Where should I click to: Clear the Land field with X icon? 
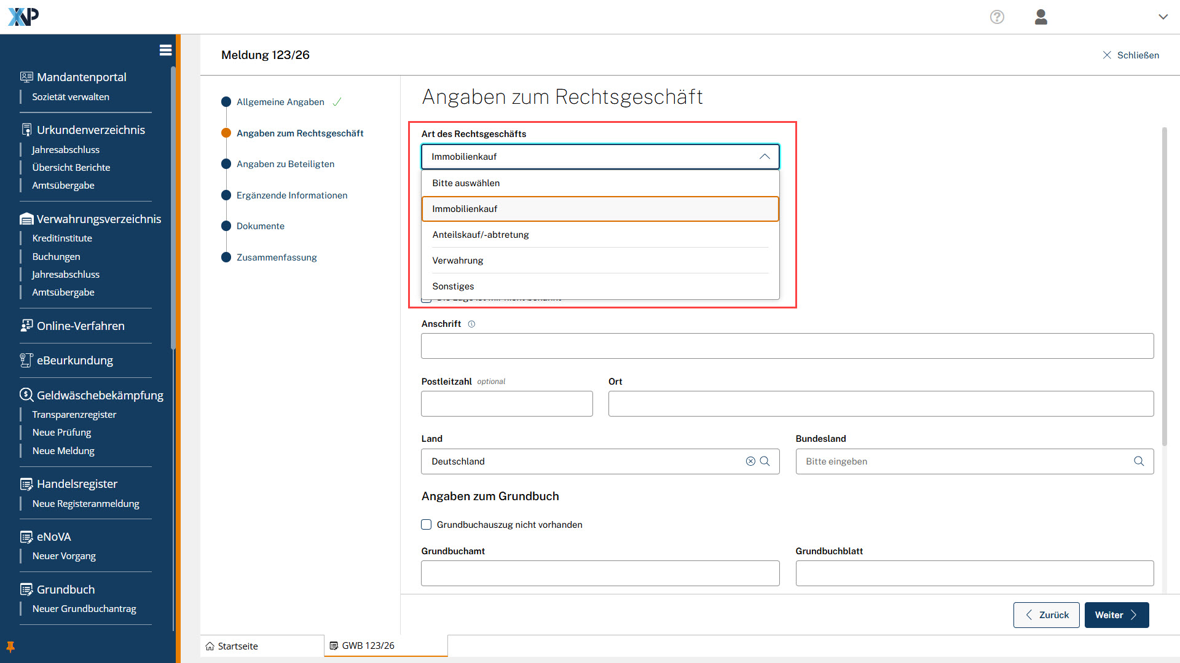tap(750, 461)
